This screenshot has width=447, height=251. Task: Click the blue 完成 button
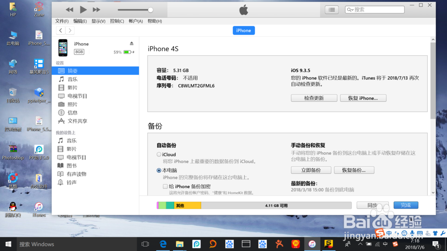pyautogui.click(x=406, y=205)
